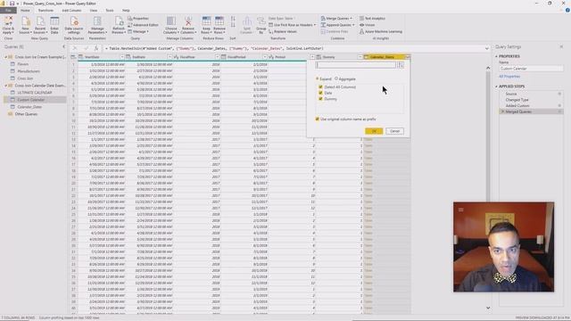Click the gear icon next to Added Custom step
571x321 pixels.
click(x=559, y=105)
